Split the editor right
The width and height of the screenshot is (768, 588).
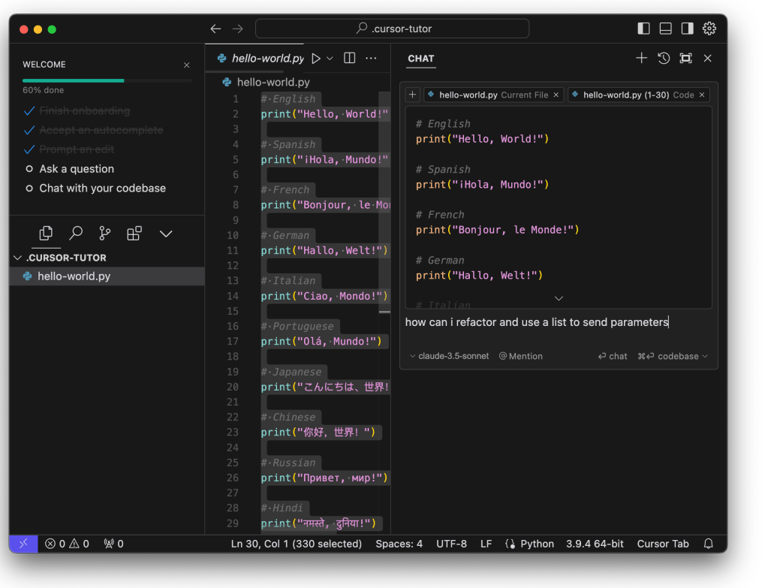(349, 59)
